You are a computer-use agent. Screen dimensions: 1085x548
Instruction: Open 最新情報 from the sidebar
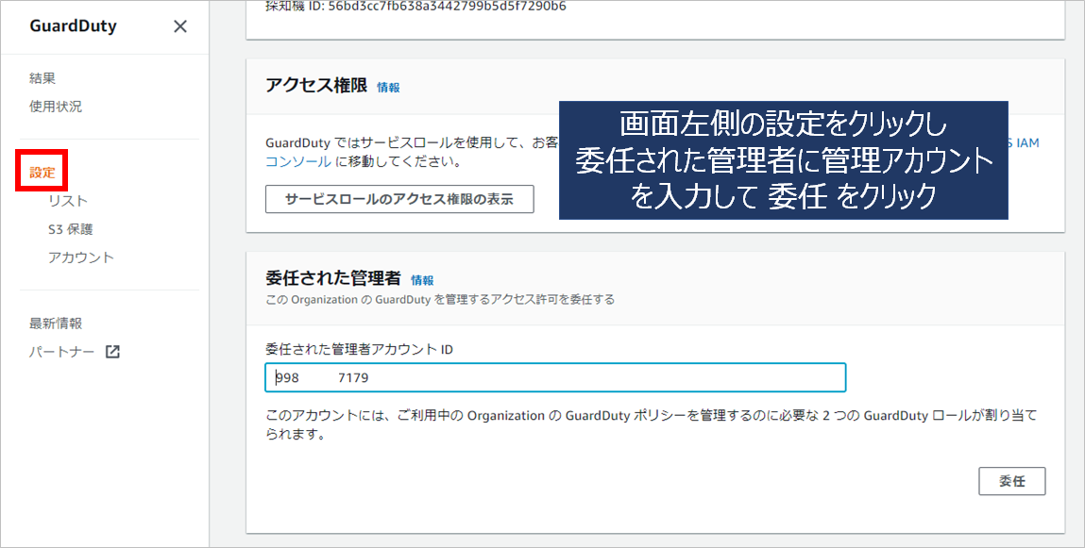pos(56,324)
